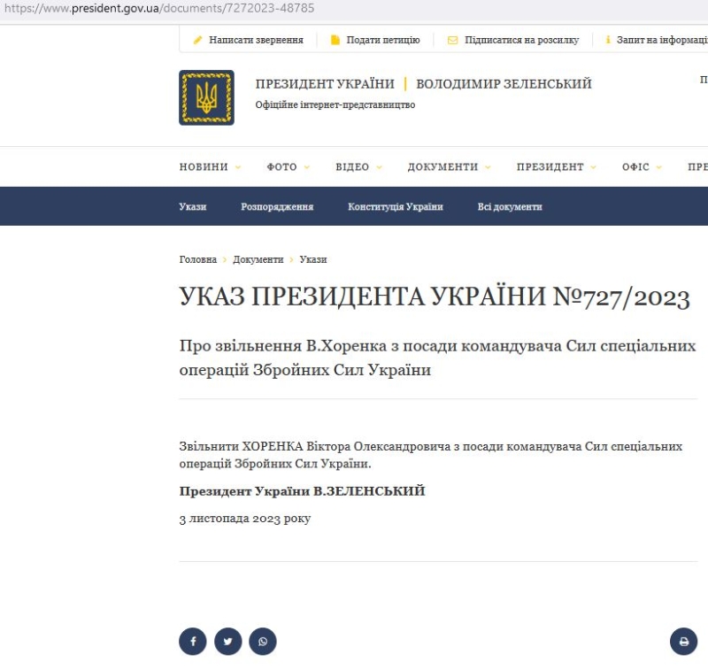The image size is (708, 670).
Task: Share the decree on Twitter
Action: click(x=227, y=641)
